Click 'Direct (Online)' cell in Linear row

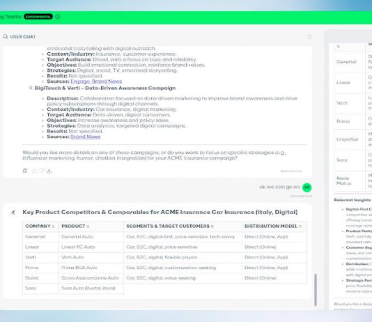pos(274,247)
